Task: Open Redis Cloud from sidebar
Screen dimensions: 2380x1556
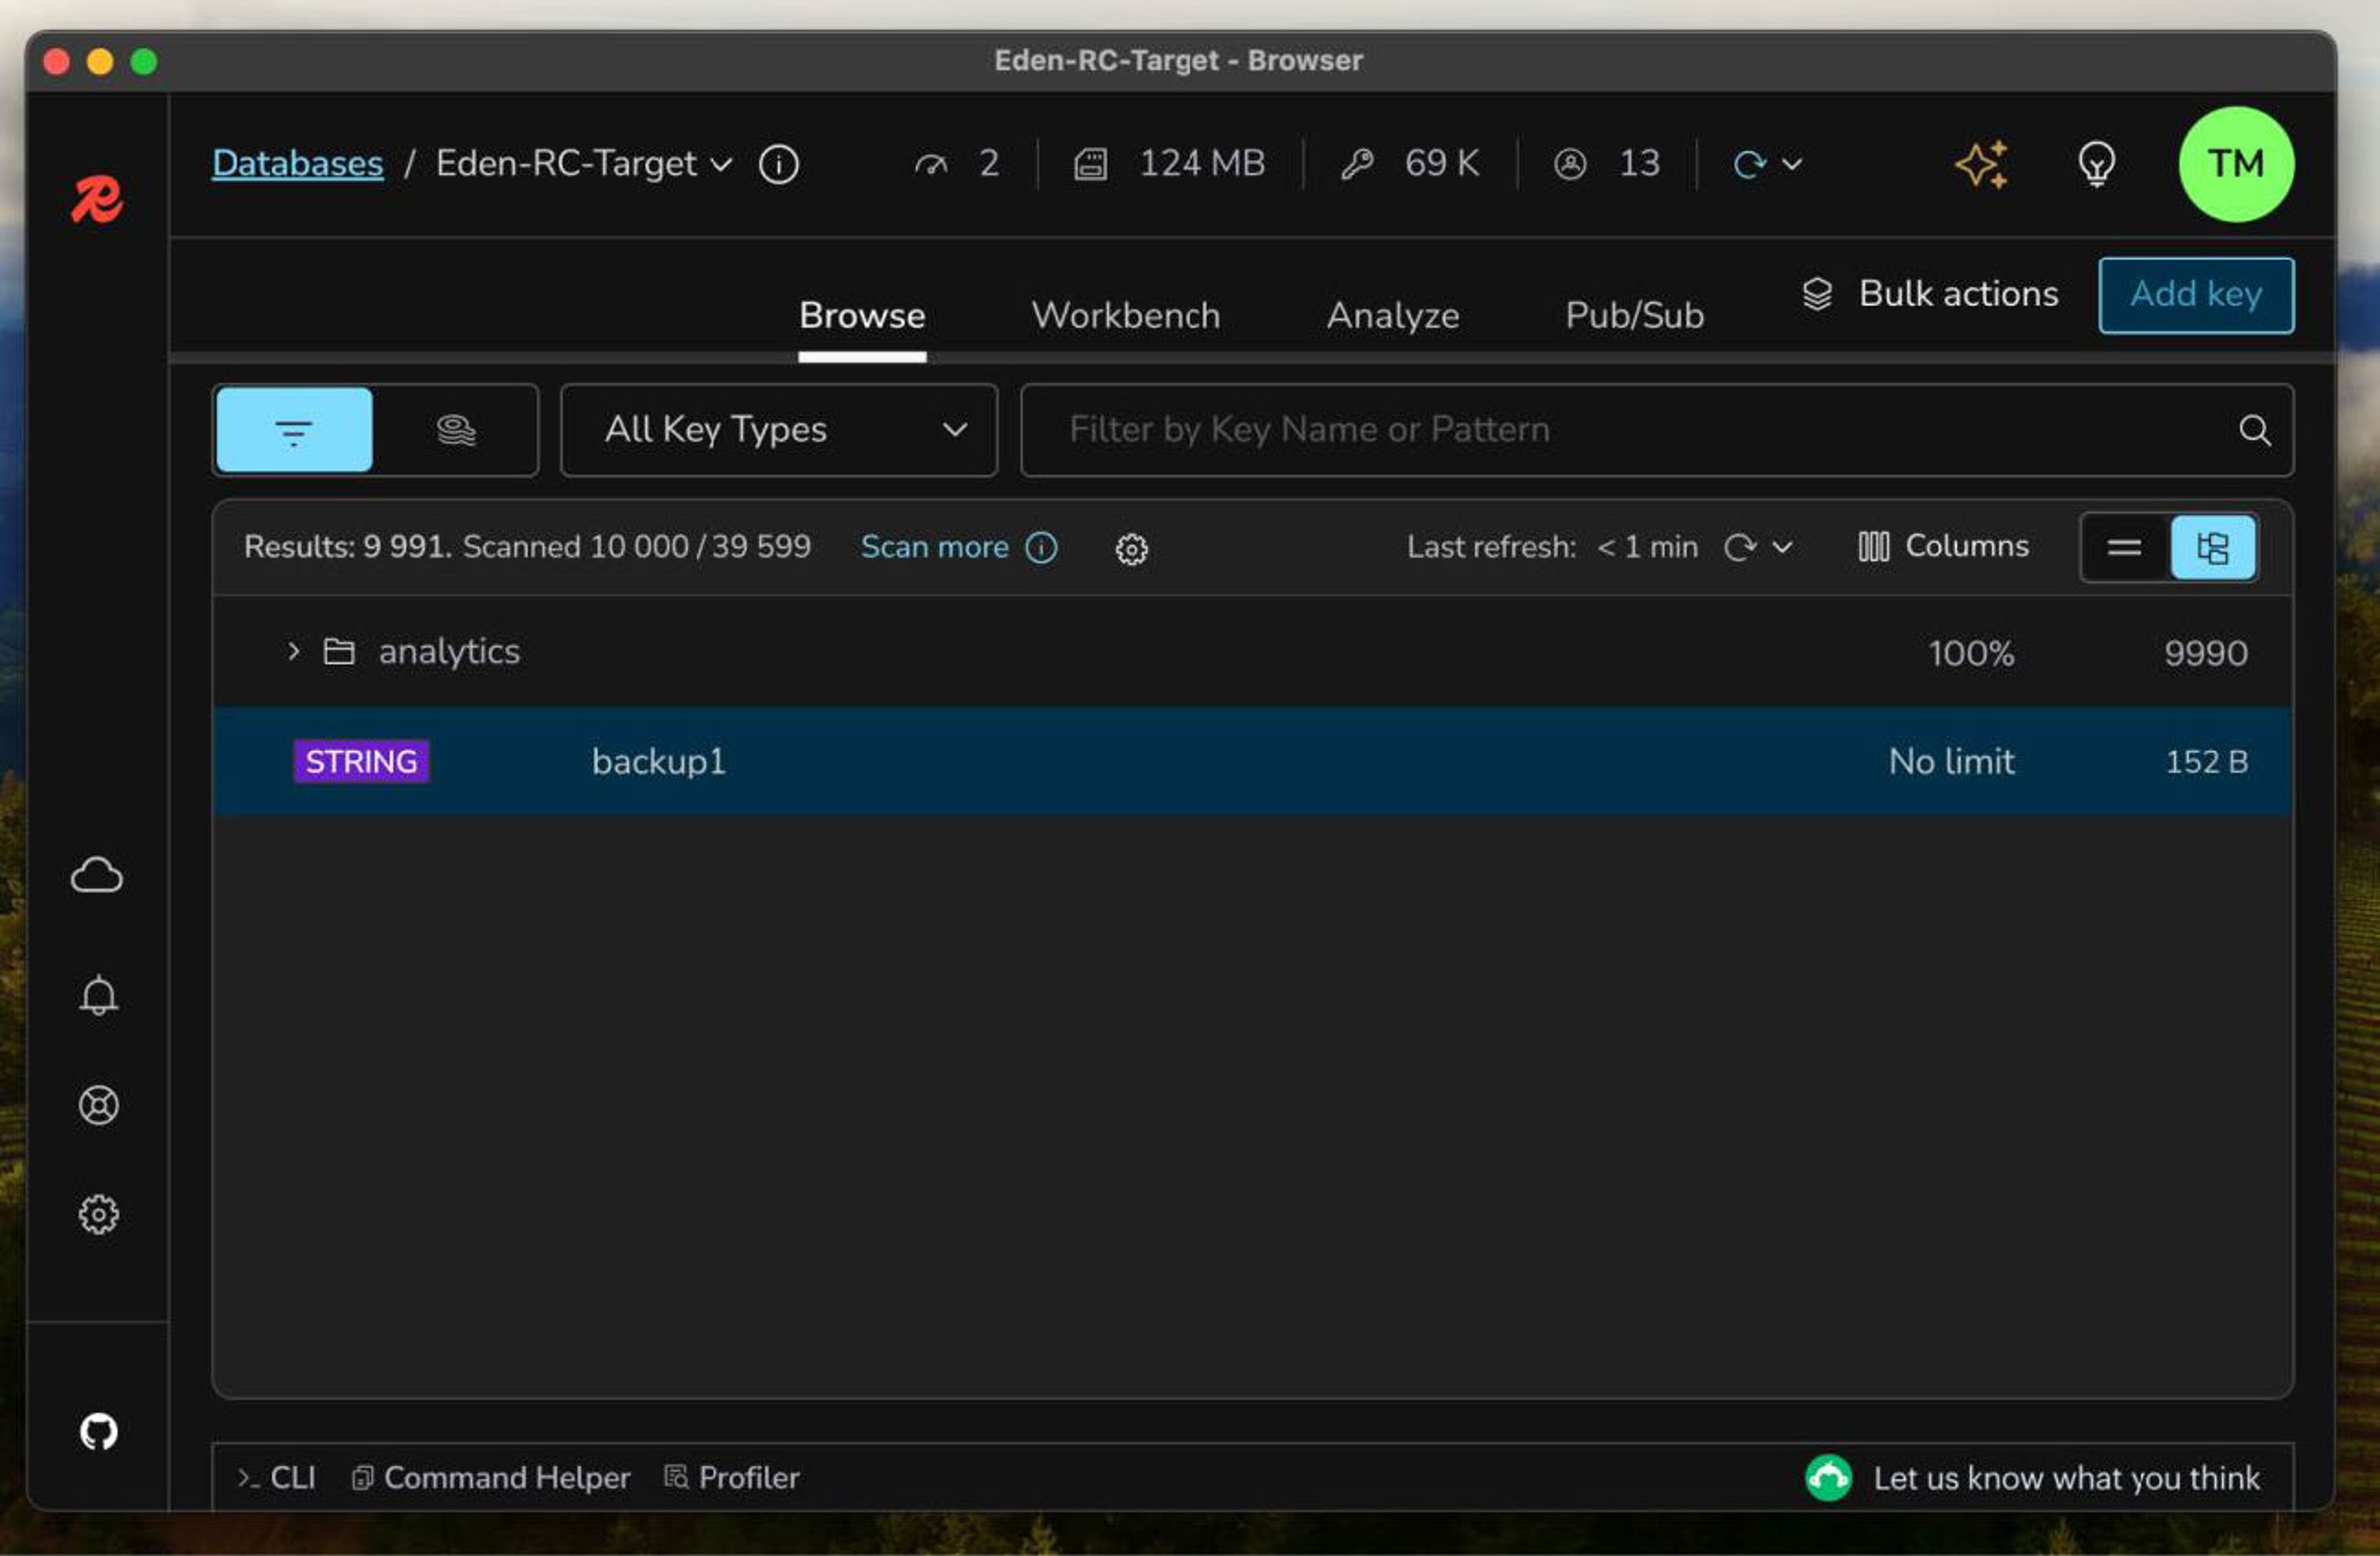Action: tap(97, 876)
